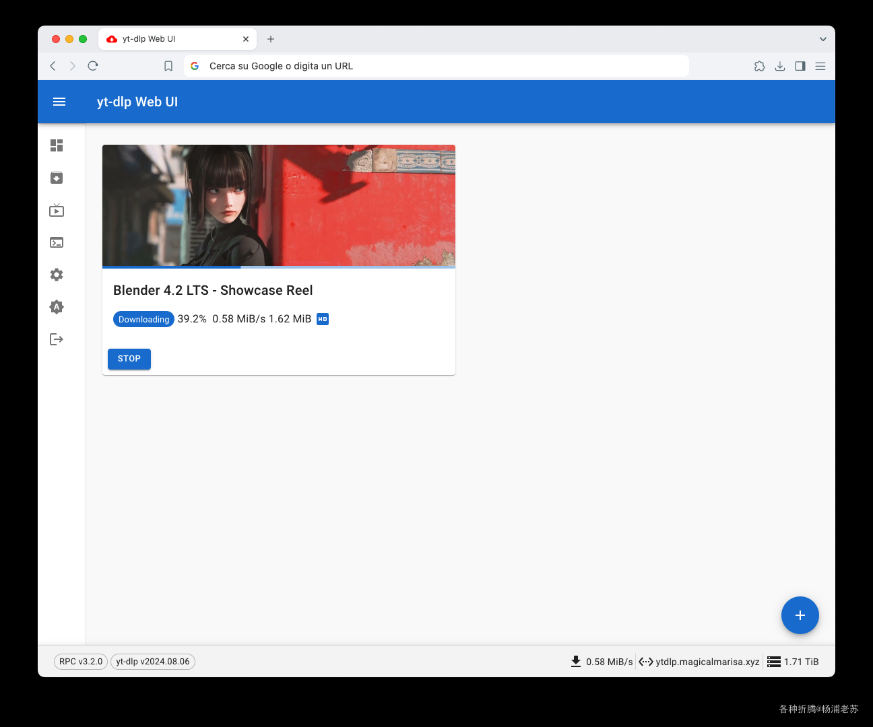Open browser main menu icon
Viewport: 873px width, 727px height.
point(820,66)
